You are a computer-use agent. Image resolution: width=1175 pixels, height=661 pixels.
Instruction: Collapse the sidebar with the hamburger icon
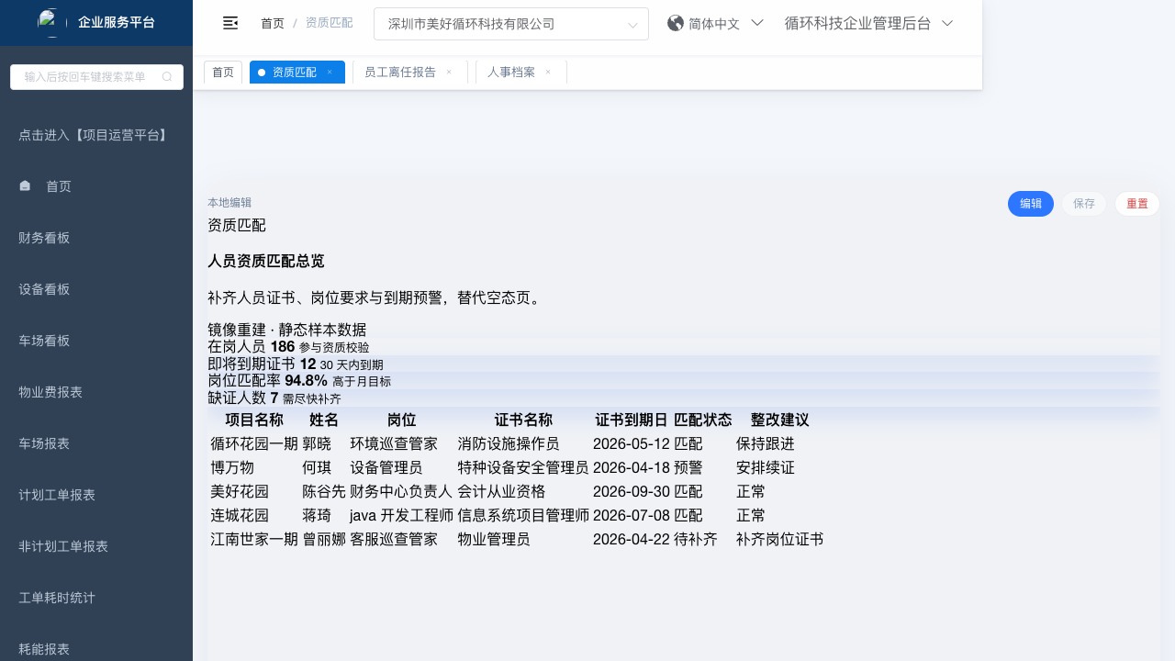pos(230,23)
